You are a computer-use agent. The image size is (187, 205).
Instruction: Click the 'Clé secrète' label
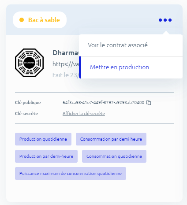pos(26,114)
